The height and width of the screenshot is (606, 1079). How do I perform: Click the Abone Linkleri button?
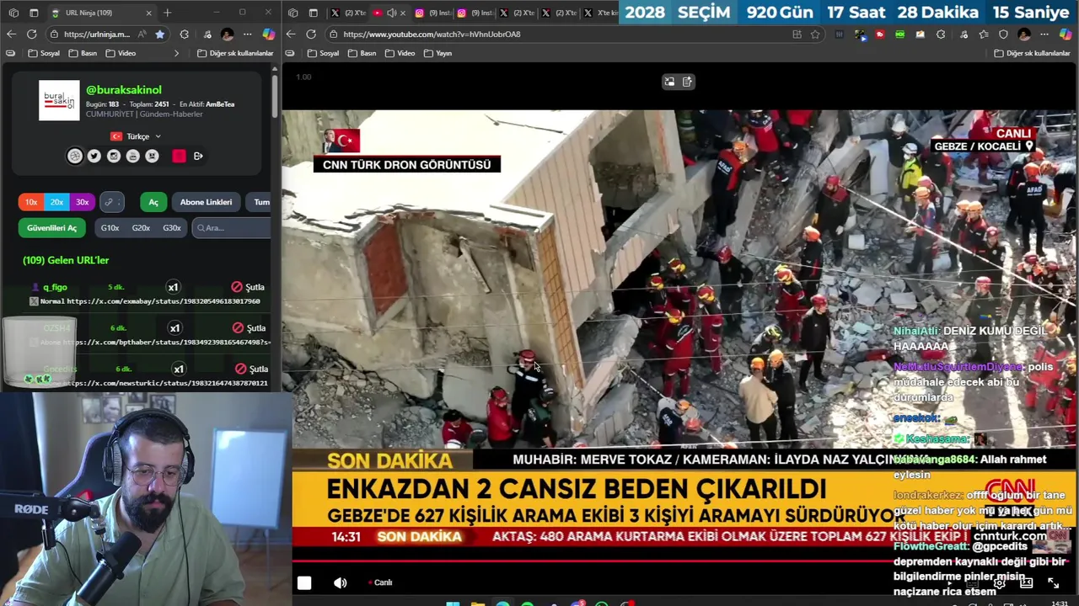206,202
